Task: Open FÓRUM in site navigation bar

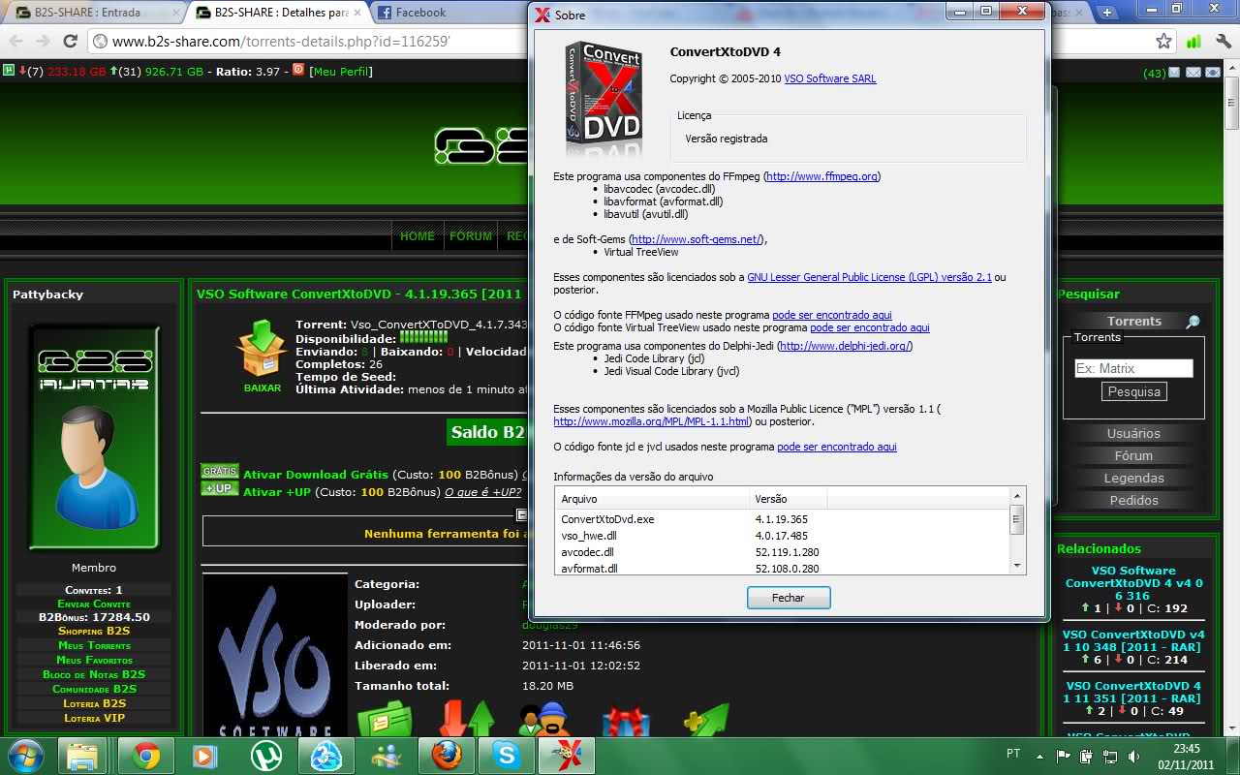Action: [x=471, y=236]
